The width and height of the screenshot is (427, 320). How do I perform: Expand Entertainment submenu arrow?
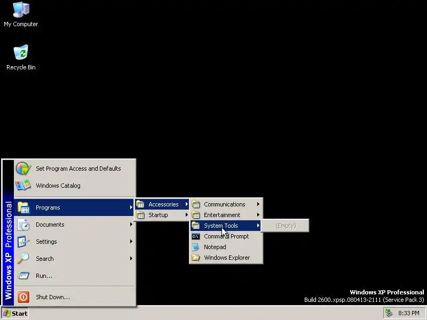pyautogui.click(x=258, y=215)
